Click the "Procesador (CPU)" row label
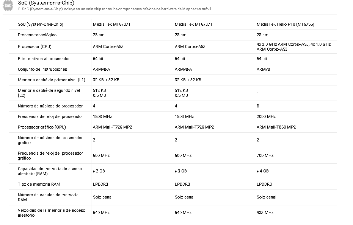Viewport: 353px width, 225px height. 35,47
